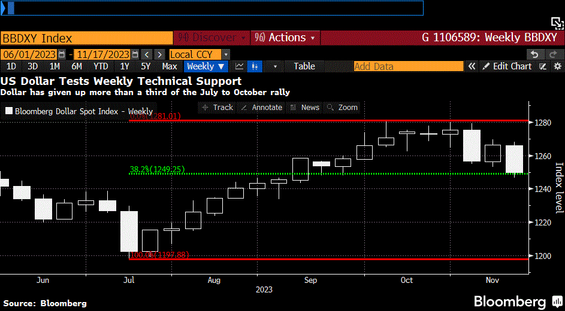565x311 pixels.
Task: Click the Edit Chart button
Action: [507, 66]
